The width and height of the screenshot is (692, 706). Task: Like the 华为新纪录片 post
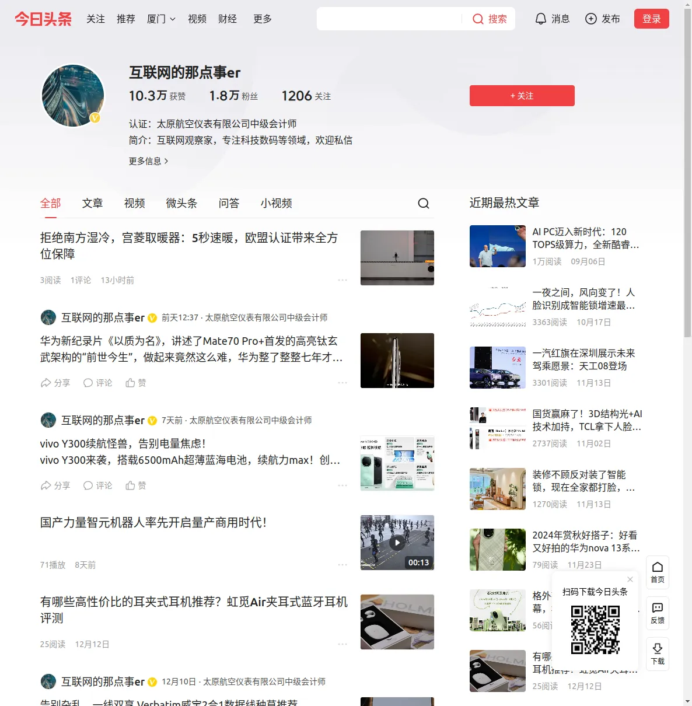coord(136,383)
